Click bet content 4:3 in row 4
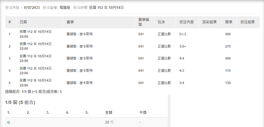Image resolution: width=264 pixels, height=127 pixels. 182,71
